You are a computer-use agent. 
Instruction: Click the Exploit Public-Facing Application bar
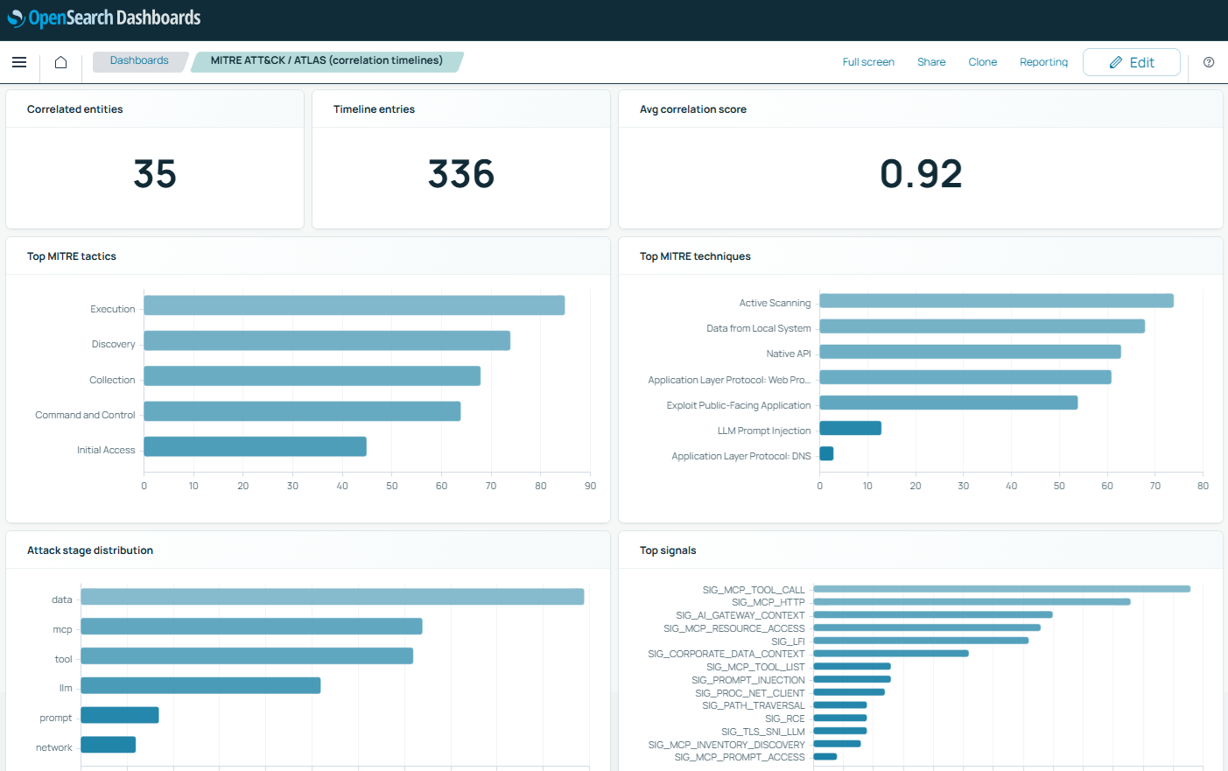pos(948,403)
